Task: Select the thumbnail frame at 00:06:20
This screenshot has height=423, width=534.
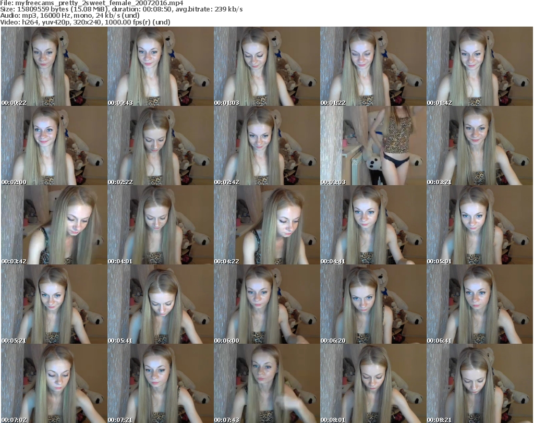Action: [x=373, y=304]
